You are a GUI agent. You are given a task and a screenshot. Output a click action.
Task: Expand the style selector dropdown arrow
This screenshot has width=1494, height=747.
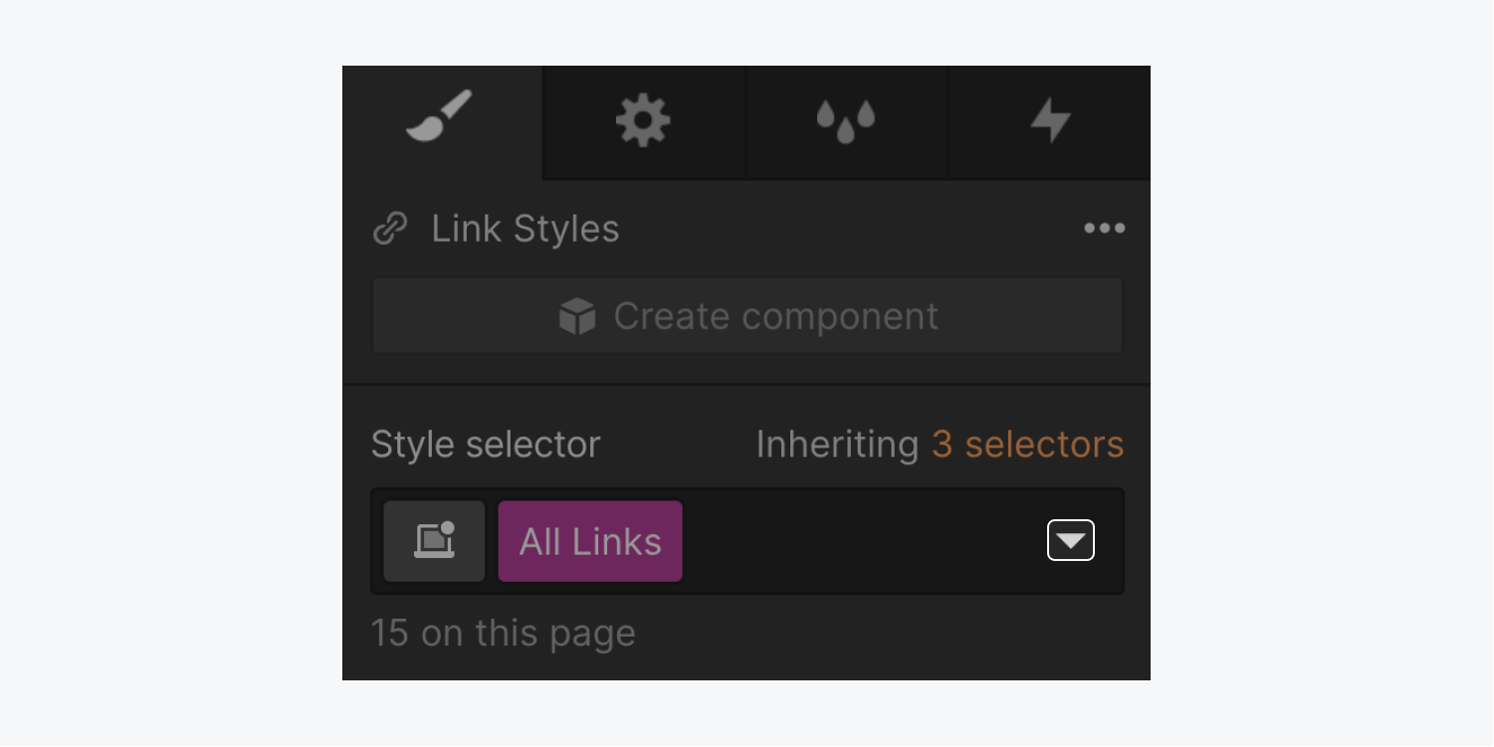pyautogui.click(x=1071, y=540)
